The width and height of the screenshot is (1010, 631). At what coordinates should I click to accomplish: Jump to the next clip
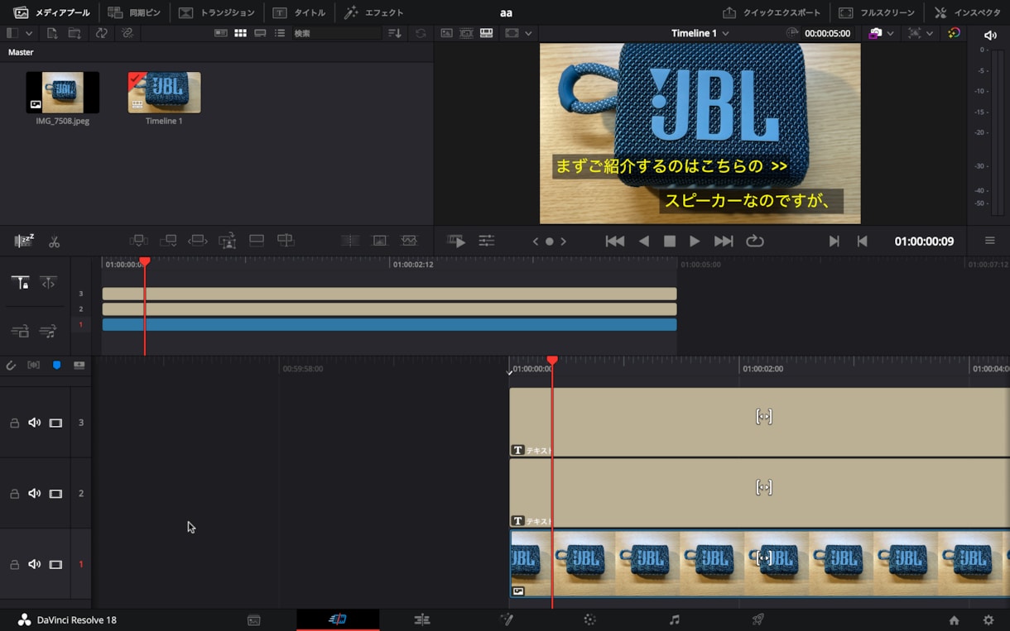point(724,241)
